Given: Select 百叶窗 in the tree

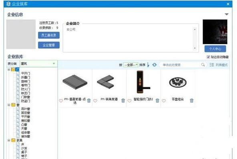Looking at the screenshot, I should point(26,109).
